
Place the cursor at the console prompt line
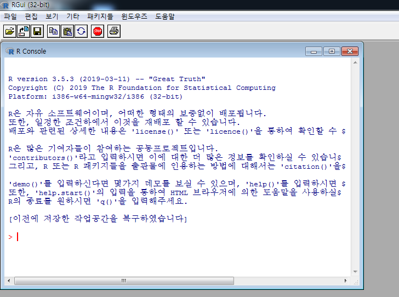tap(178, 237)
